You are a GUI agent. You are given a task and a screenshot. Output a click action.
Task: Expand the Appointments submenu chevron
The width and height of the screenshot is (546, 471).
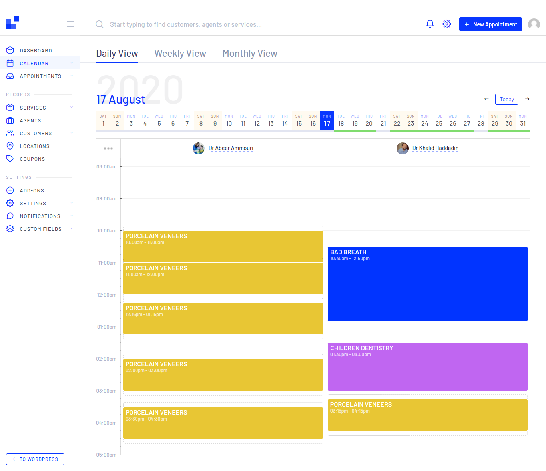72,76
